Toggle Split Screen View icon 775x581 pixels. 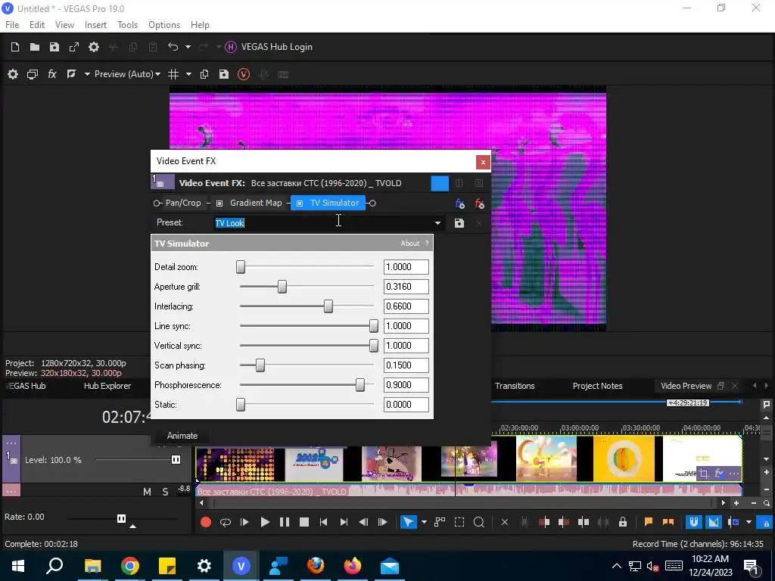(72, 74)
